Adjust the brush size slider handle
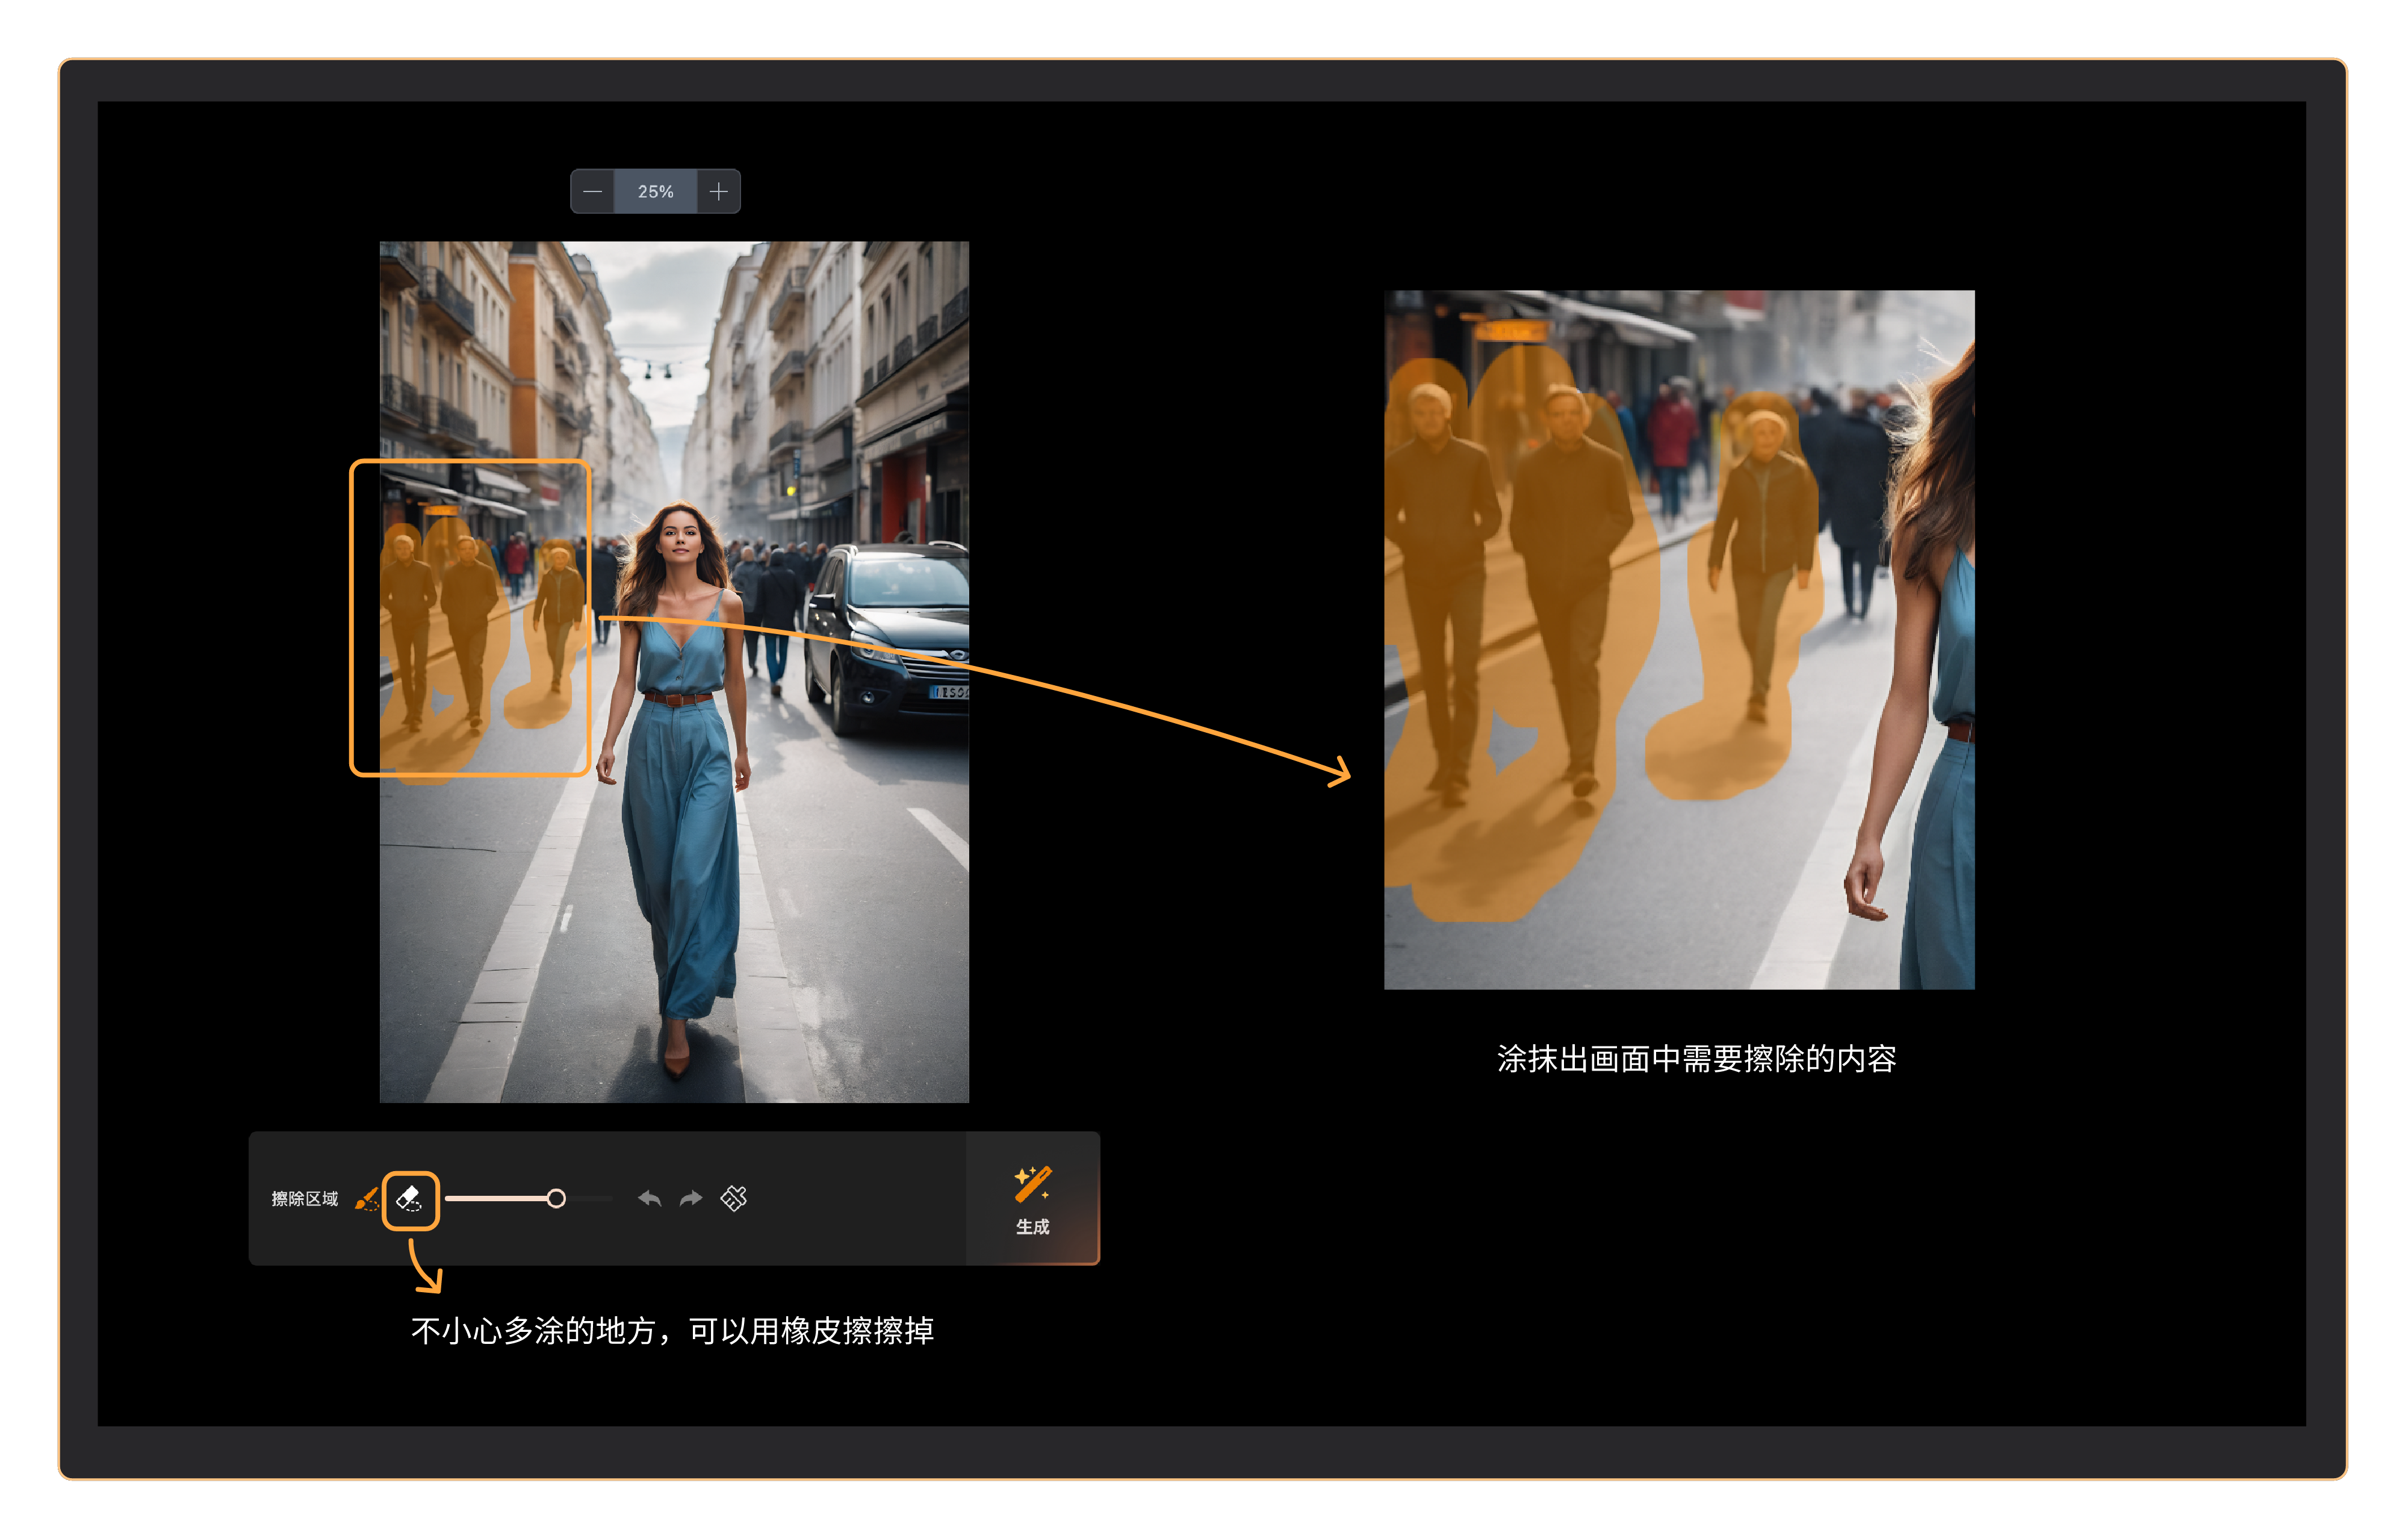This screenshot has width=2408, height=1539. pyautogui.click(x=556, y=1198)
